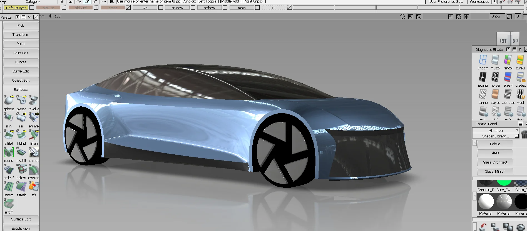527x231 pixels.
Task: Select the sphere primitive tool
Action: click(x=8, y=101)
